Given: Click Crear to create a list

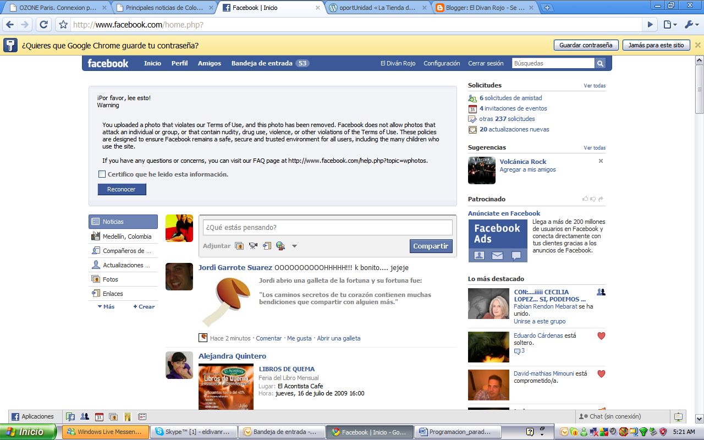Looking at the screenshot, I should click(x=144, y=306).
